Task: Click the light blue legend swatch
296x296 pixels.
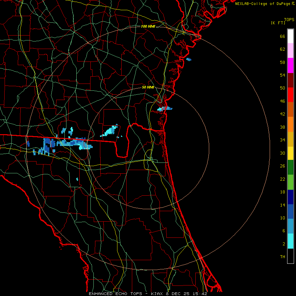Action: 290,226
